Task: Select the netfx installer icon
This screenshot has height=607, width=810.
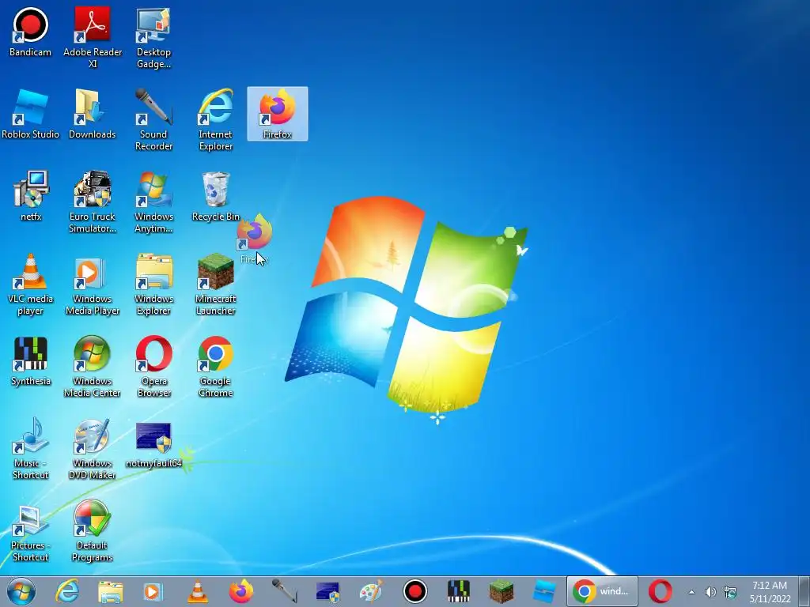Action: [x=31, y=196]
